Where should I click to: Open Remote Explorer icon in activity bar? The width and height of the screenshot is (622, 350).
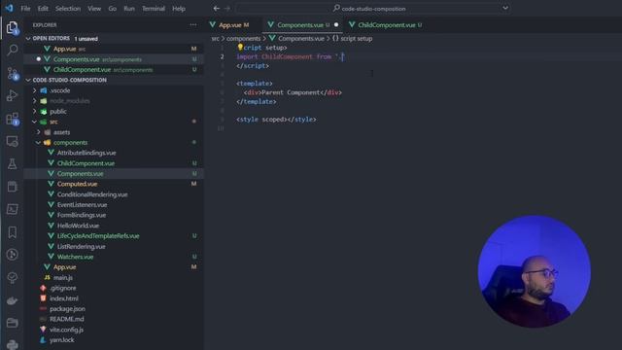[x=13, y=141]
